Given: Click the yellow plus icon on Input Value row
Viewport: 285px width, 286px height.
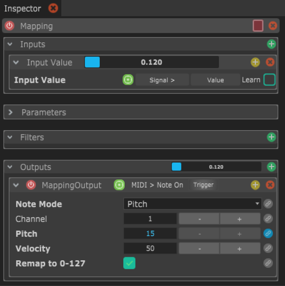Looking at the screenshot, I should [255, 62].
